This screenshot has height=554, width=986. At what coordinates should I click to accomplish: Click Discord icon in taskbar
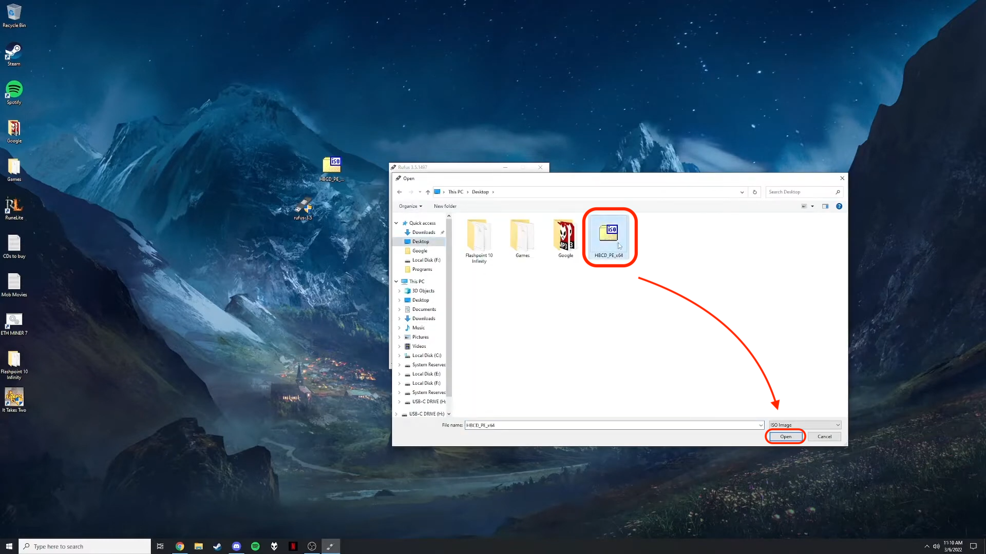pyautogui.click(x=236, y=546)
